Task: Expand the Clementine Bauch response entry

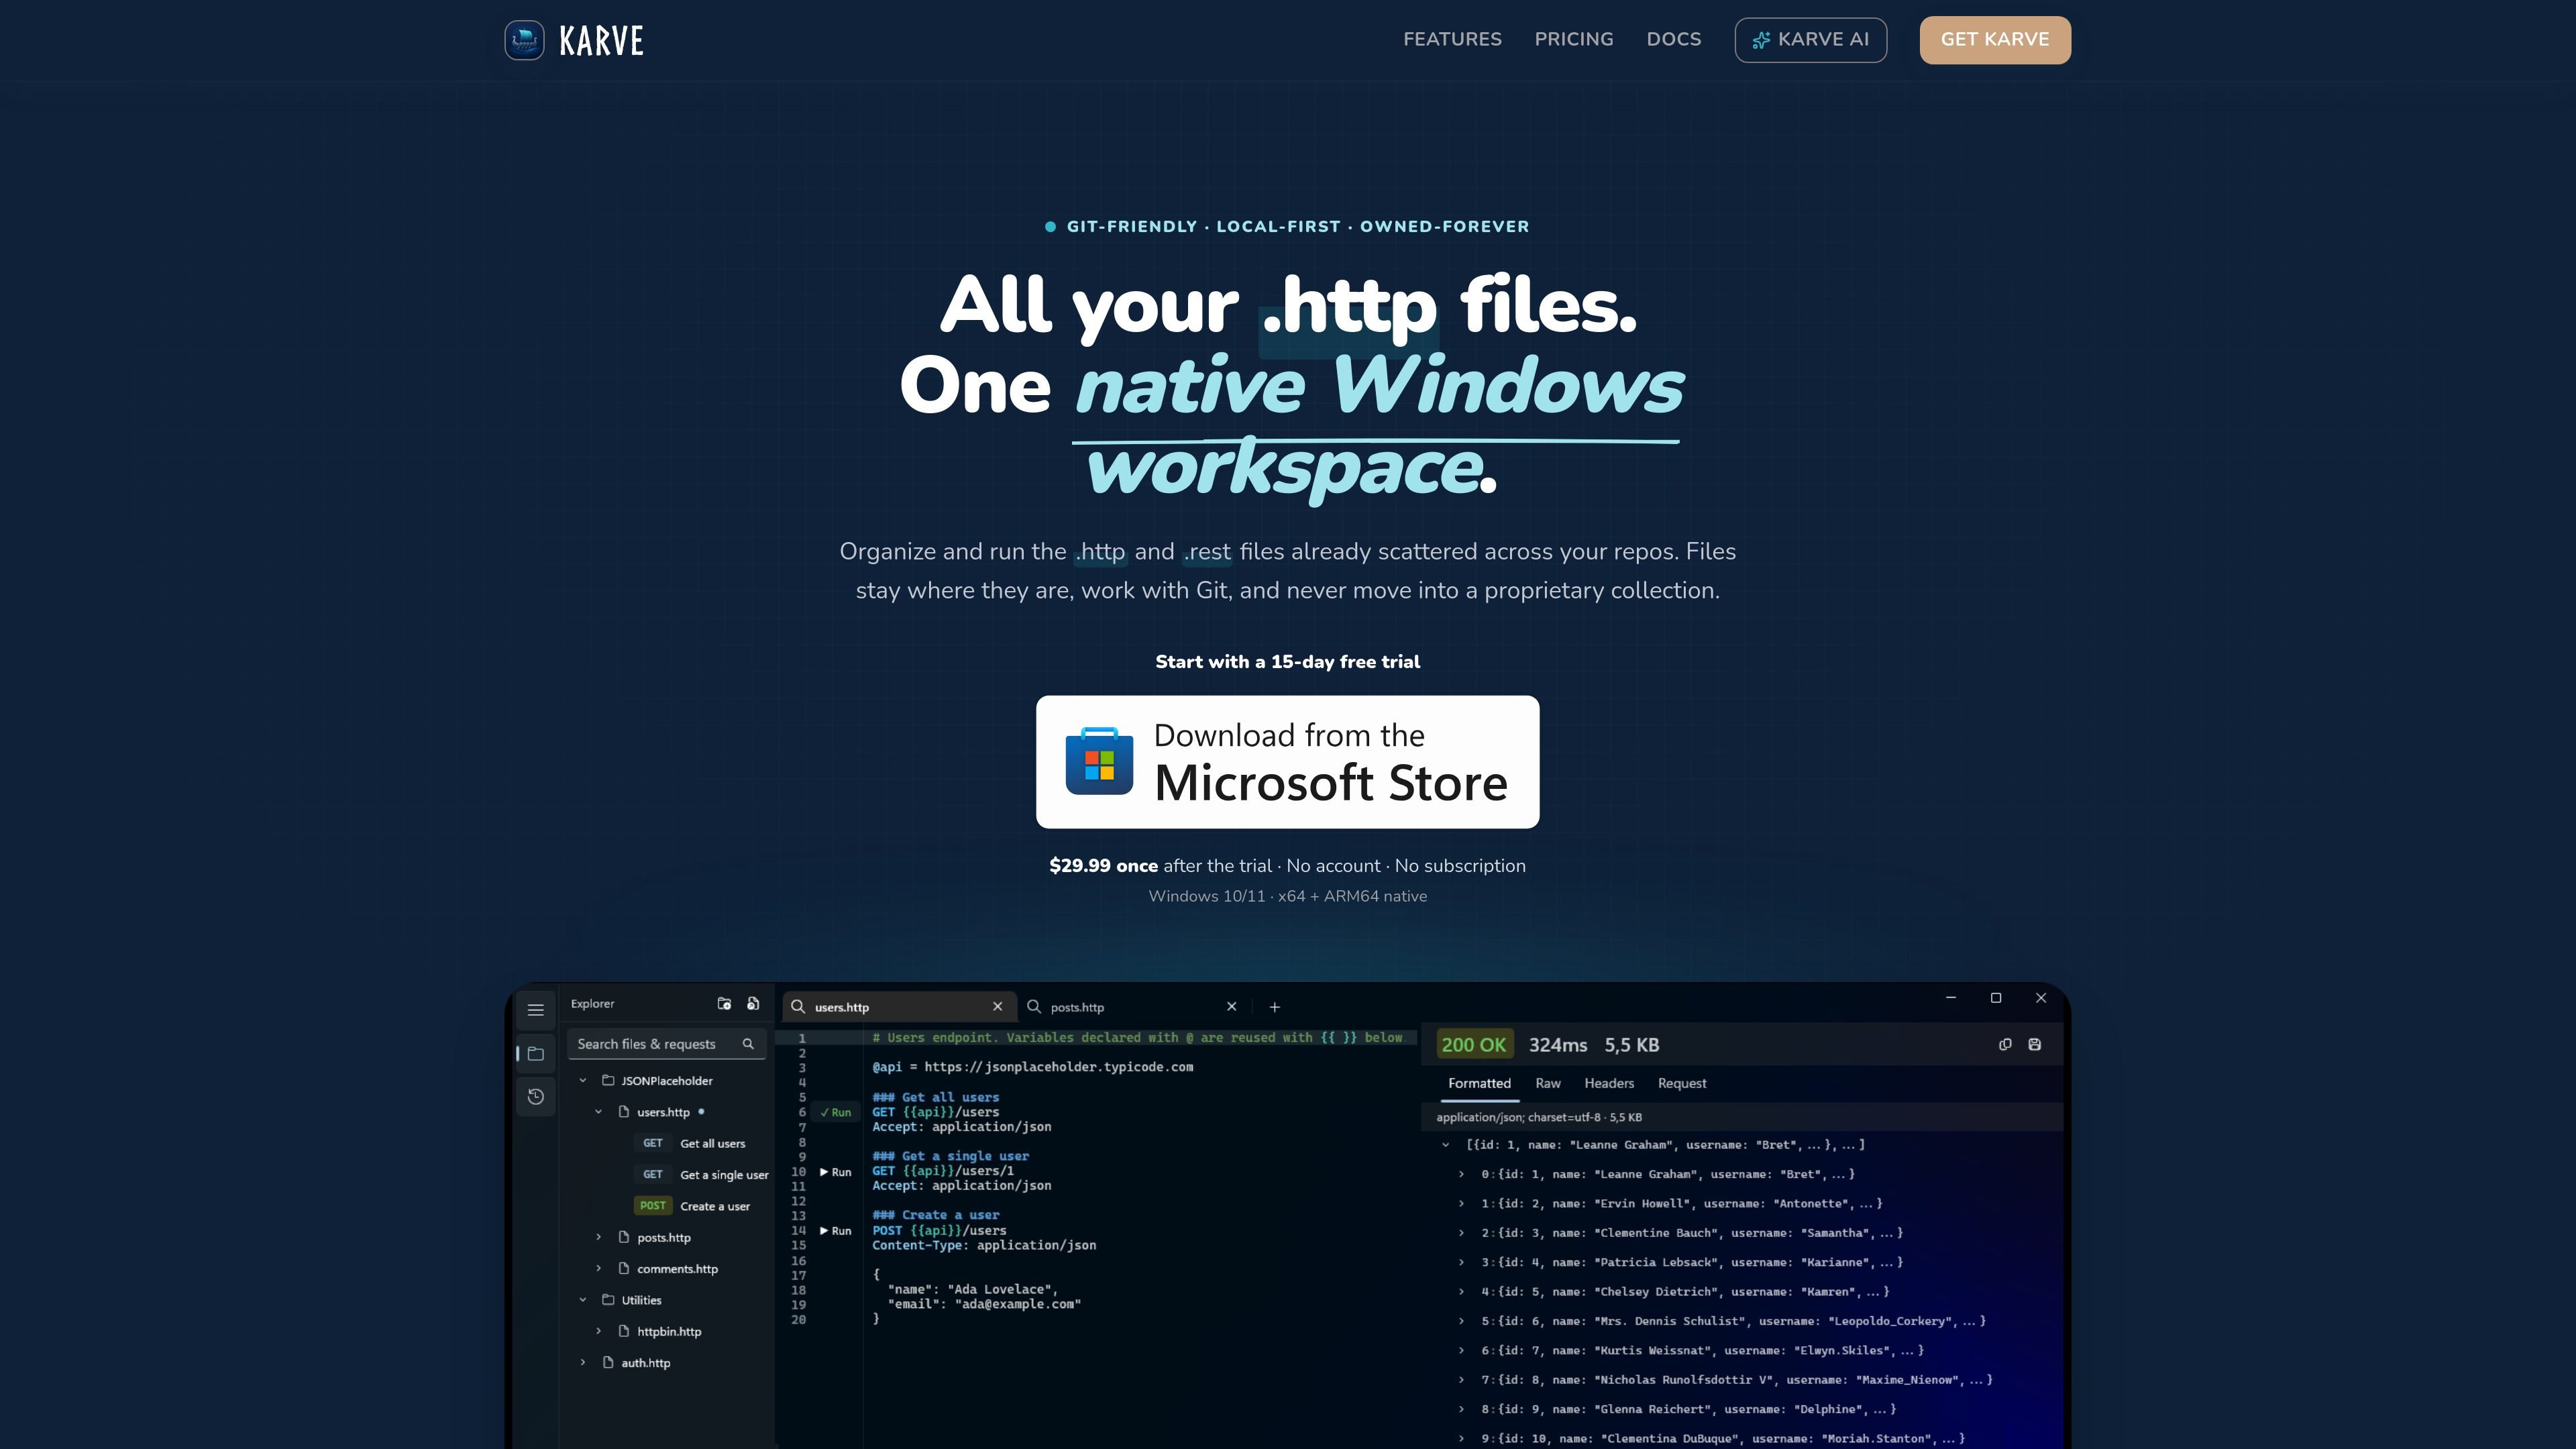Action: (1461, 1233)
